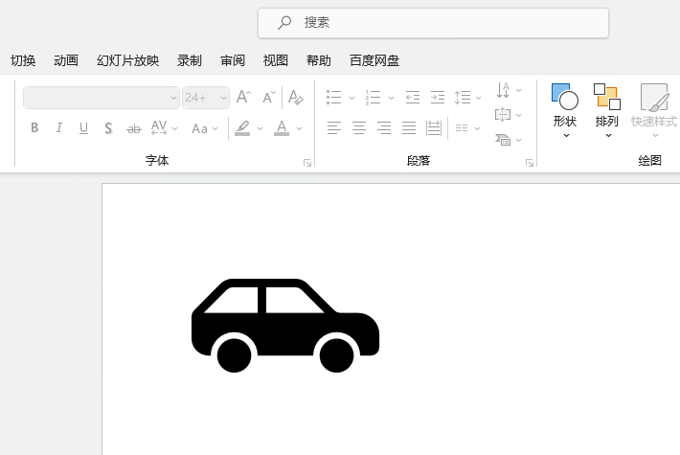
Task: Open the 帮助 tab
Action: click(319, 60)
